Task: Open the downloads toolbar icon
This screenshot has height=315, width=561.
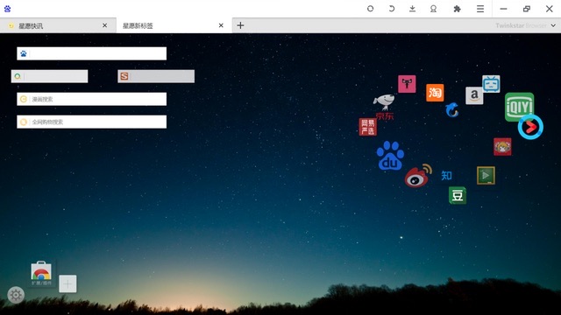Action: (412, 9)
